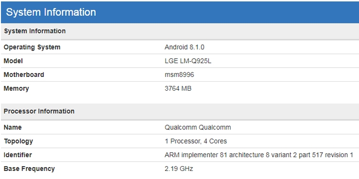Click the Memory row label

(x=16, y=89)
